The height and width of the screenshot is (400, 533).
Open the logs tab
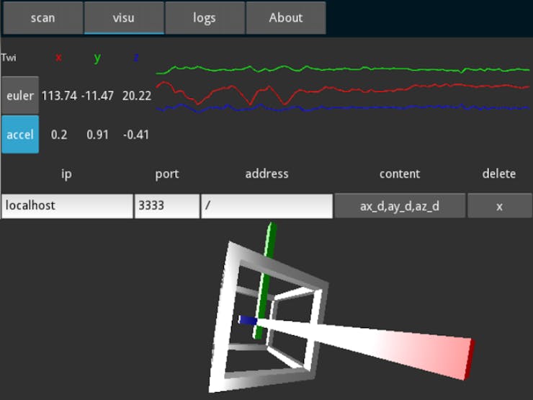point(205,18)
